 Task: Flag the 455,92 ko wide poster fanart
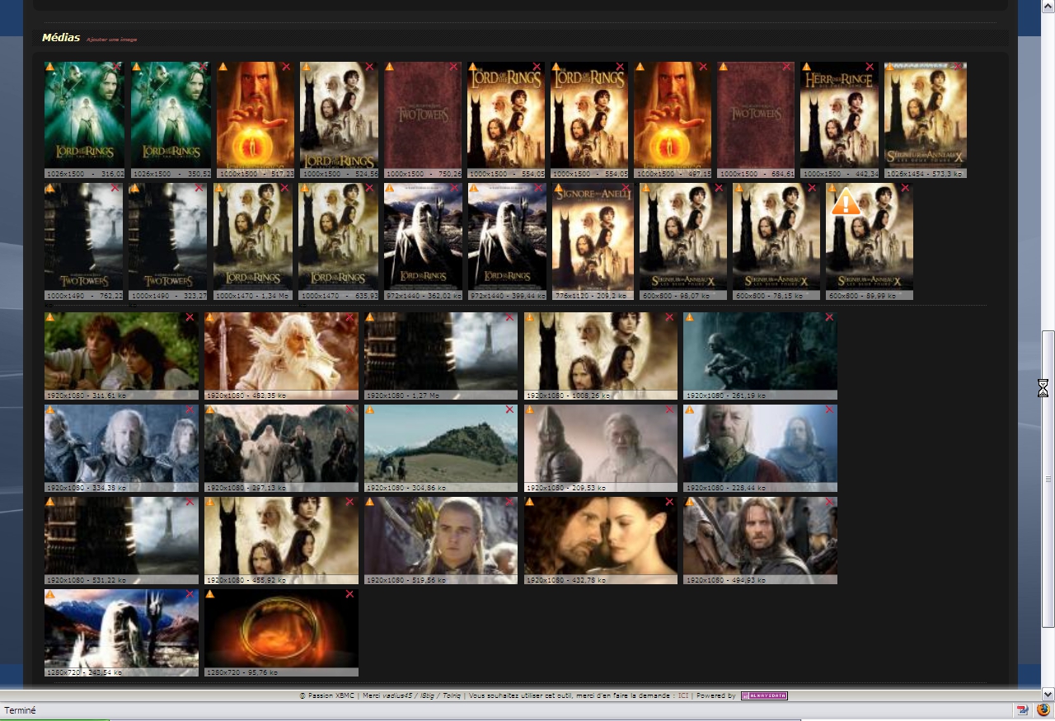click(209, 502)
